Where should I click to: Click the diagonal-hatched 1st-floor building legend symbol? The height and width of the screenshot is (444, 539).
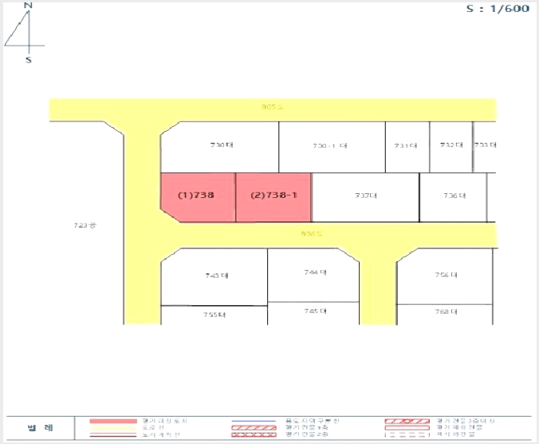point(254,428)
